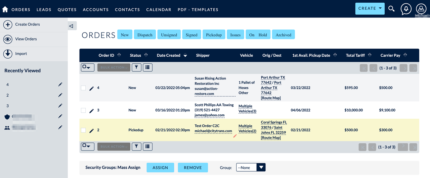Screen dimensions: 430x178
Task: Open the Quotes menu
Action: pyautogui.click(x=67, y=10)
